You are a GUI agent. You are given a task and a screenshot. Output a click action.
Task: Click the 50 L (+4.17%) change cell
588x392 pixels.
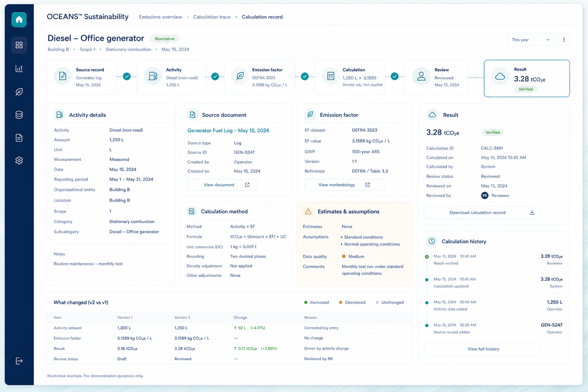coord(249,328)
